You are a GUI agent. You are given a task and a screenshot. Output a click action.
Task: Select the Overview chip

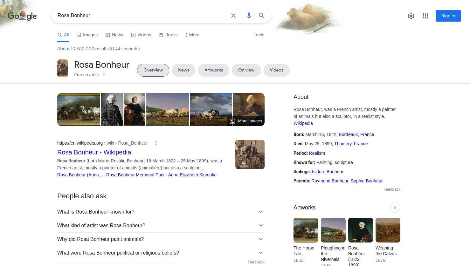(x=153, y=70)
